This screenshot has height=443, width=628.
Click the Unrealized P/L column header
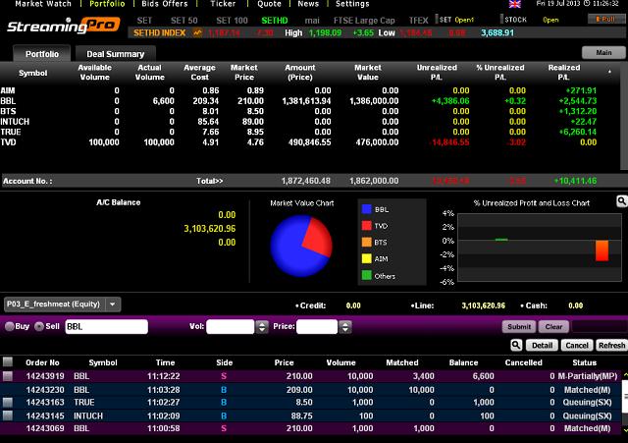click(437, 72)
